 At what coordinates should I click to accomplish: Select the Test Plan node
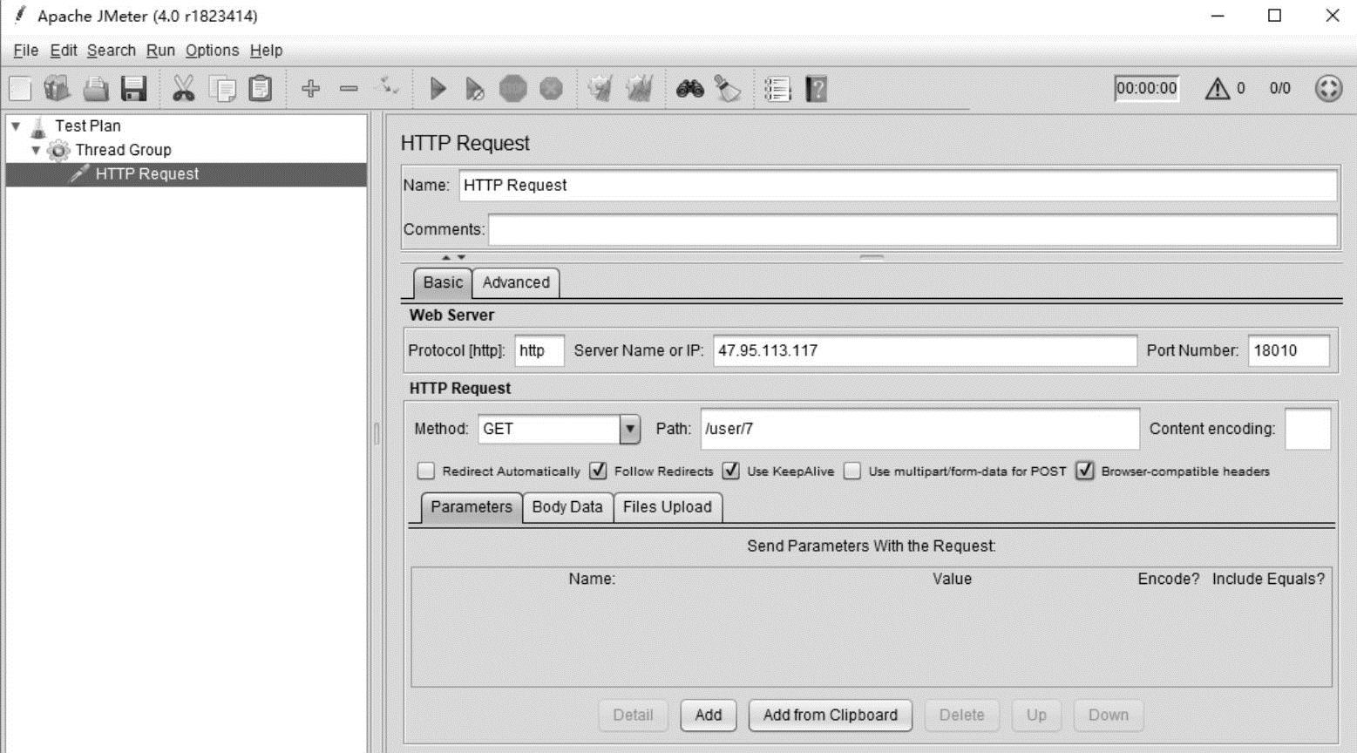pos(88,125)
